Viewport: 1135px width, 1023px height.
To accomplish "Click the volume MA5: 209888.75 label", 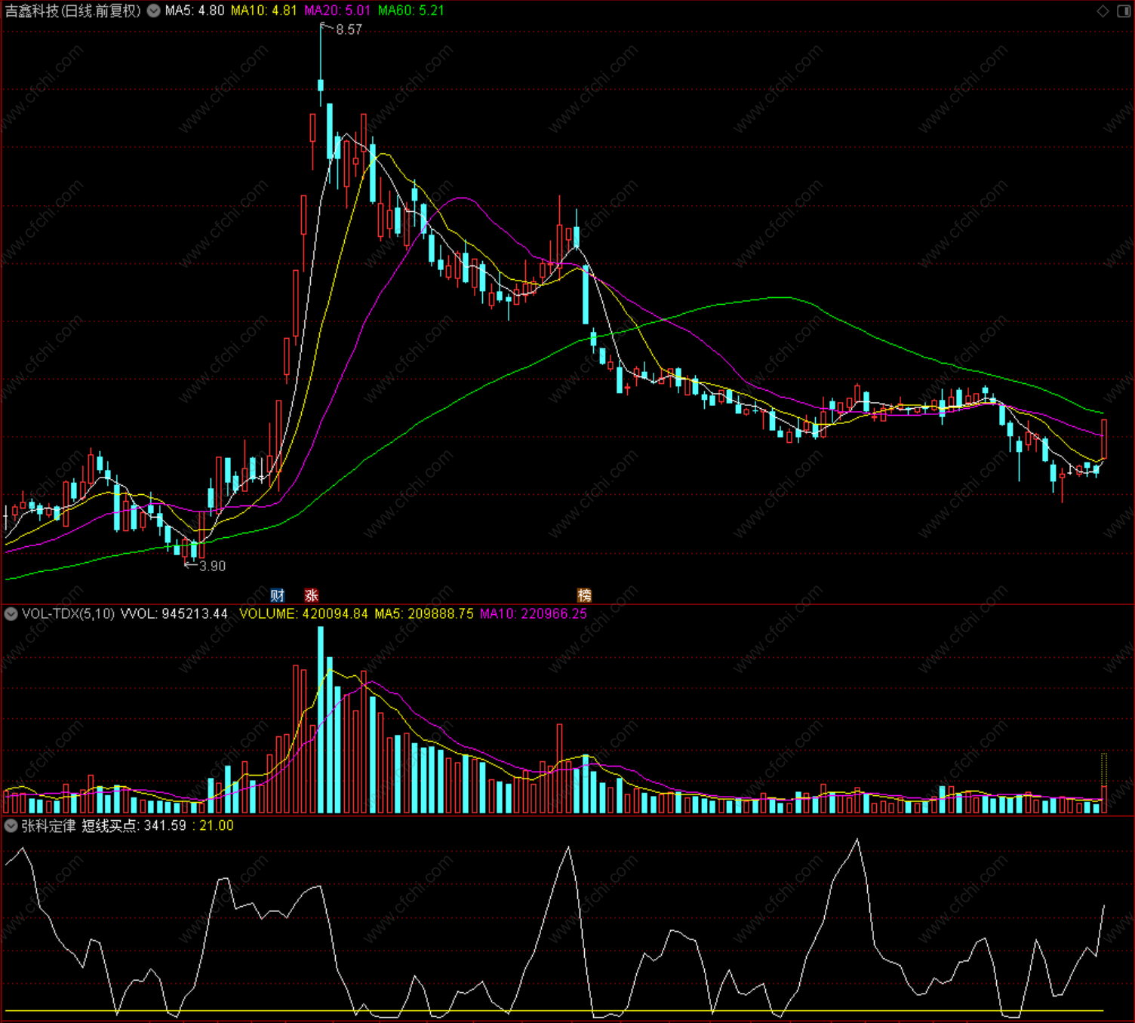I will [424, 614].
